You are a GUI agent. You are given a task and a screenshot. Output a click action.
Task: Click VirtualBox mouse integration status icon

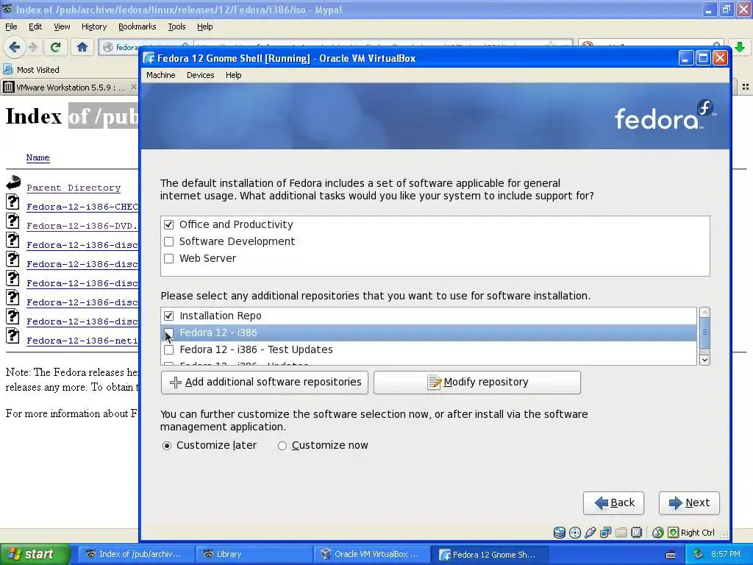658,533
